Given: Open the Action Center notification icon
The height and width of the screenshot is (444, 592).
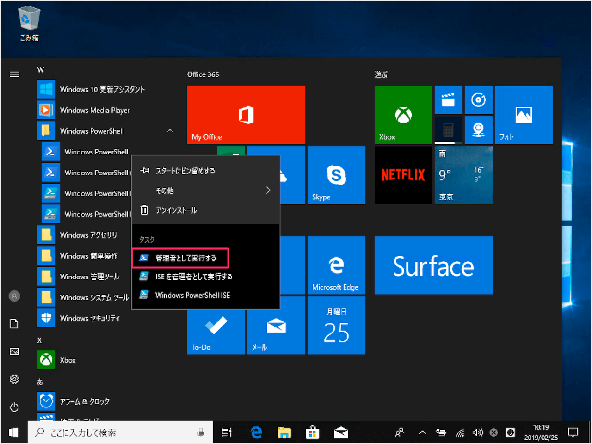Looking at the screenshot, I should click(573, 432).
